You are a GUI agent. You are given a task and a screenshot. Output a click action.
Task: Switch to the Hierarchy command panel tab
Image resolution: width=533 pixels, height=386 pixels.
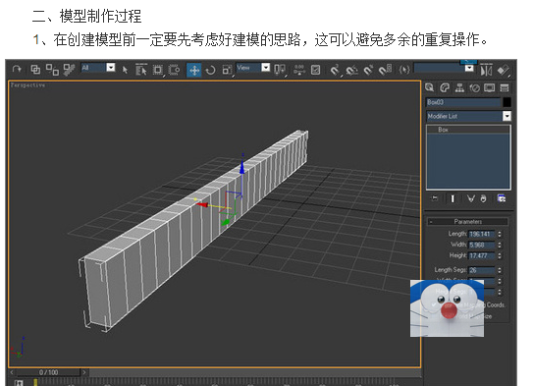click(459, 87)
